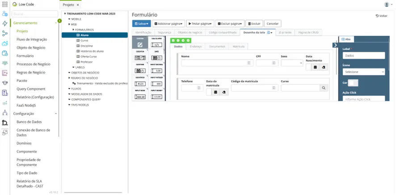Click the org-chart hierarchy sidebar icon
This screenshot has width=396, height=195.
pos(5,112)
